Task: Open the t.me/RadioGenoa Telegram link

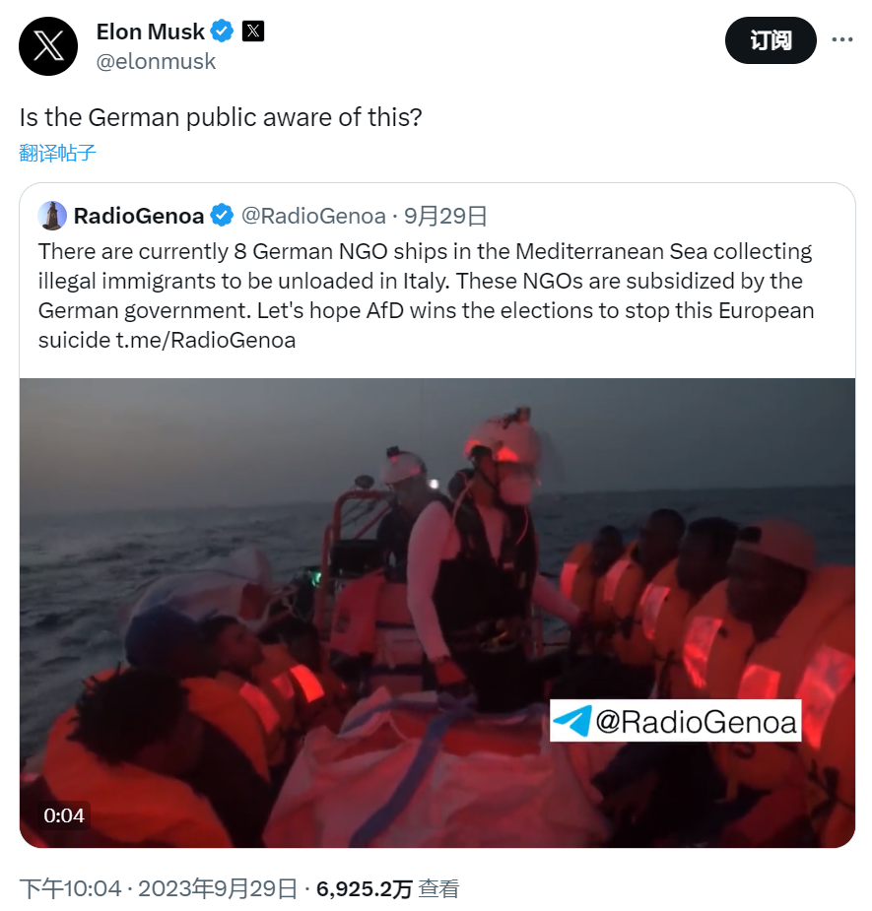Action: (x=206, y=340)
